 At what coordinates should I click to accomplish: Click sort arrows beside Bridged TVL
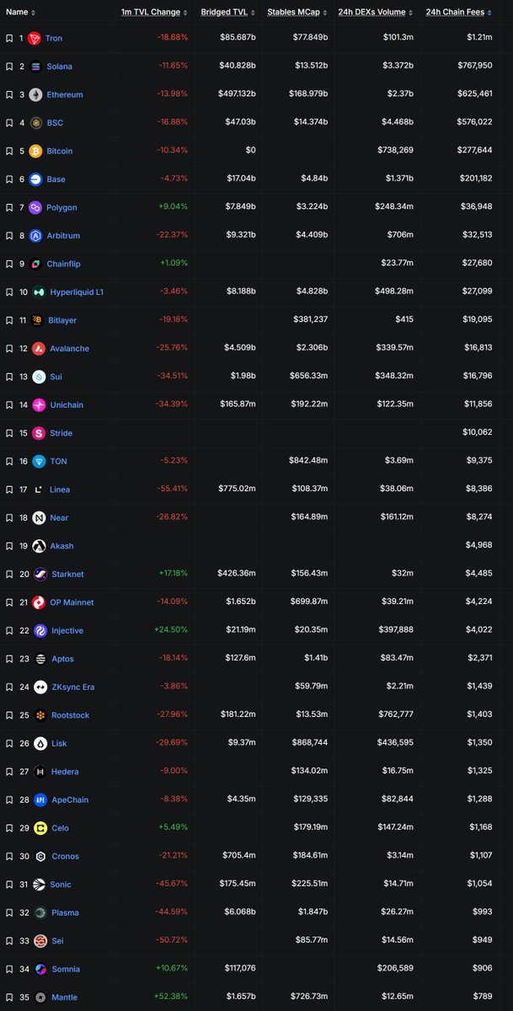[250, 13]
